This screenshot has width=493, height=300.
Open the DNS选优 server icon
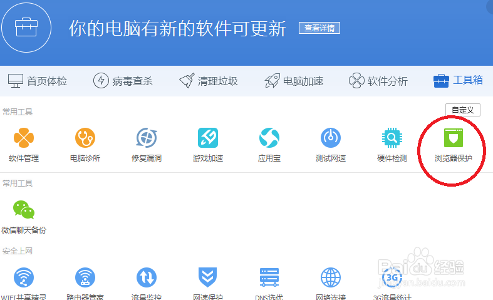269,277
